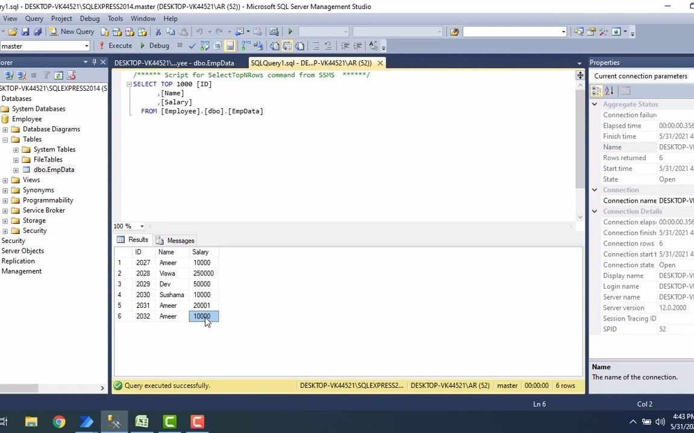Click the Execute button
The height and width of the screenshot is (433, 694).
(x=115, y=46)
